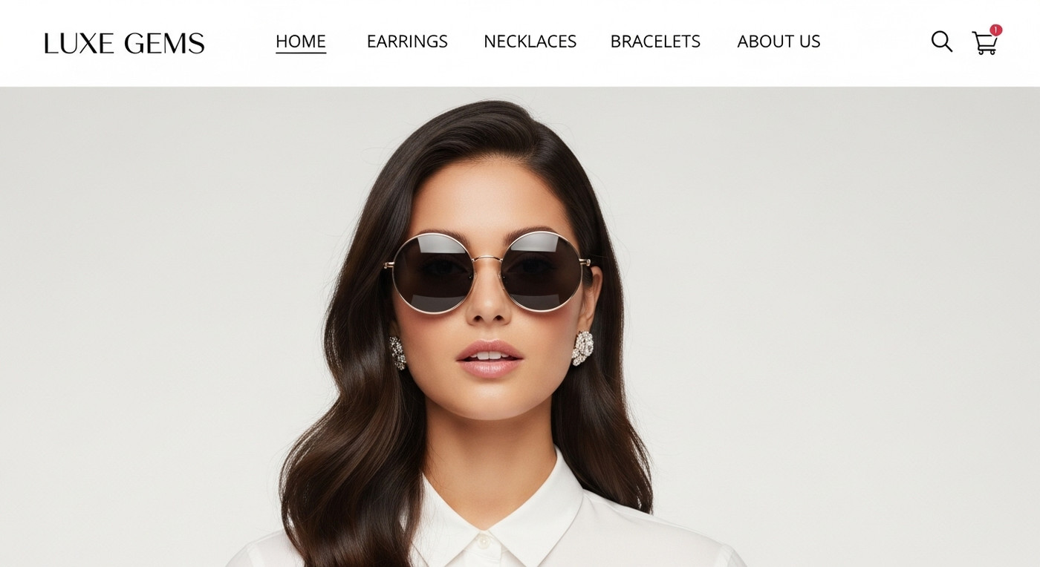Click the red cart item count badge
Viewport: 1040px width, 567px height.
(995, 30)
